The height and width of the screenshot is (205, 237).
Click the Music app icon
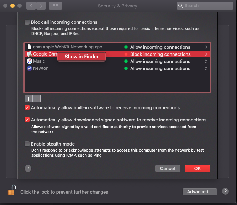click(29, 61)
